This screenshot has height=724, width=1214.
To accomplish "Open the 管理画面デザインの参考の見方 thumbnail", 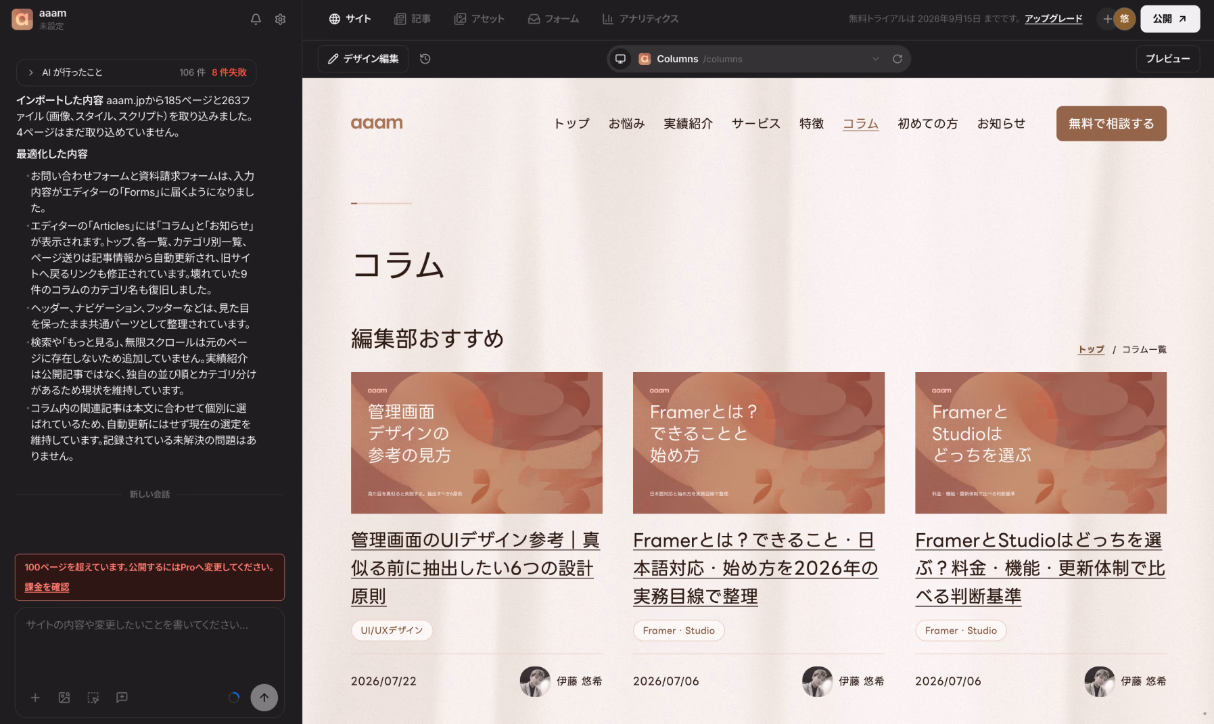I will click(476, 443).
